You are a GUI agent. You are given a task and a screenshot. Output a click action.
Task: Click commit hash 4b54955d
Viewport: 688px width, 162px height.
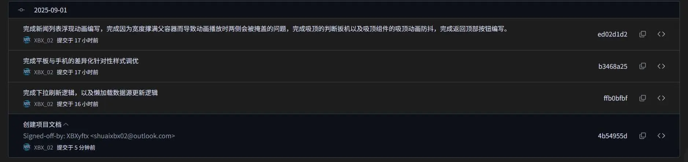(x=612, y=136)
